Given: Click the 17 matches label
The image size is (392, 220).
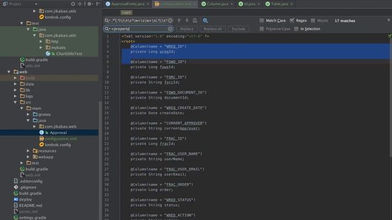Looking at the screenshot, I should 345,21.
